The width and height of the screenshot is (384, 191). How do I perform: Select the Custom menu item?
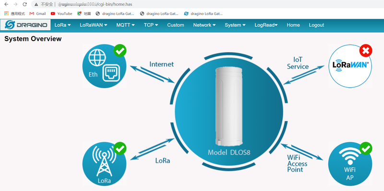tap(176, 25)
